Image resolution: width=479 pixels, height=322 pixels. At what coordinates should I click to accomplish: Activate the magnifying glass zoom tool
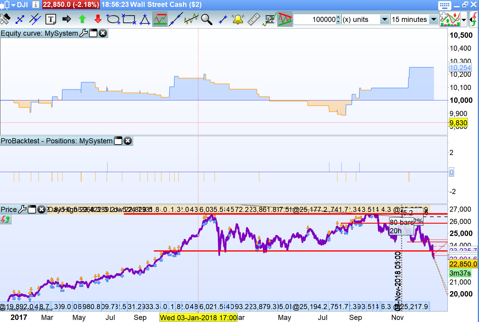click(207, 19)
